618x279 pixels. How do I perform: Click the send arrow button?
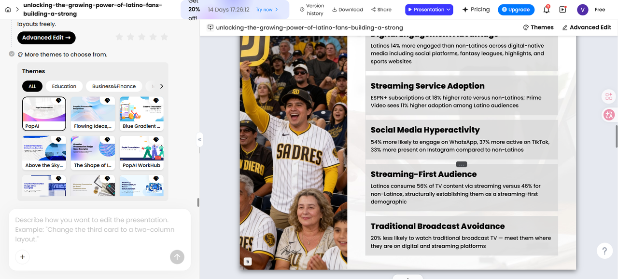(x=177, y=257)
